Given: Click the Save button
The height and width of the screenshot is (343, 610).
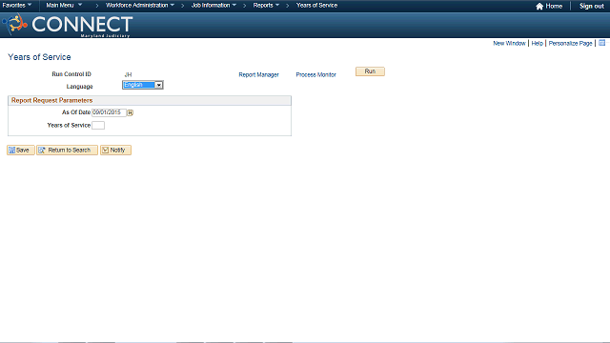Looking at the screenshot, I should 21,151.
